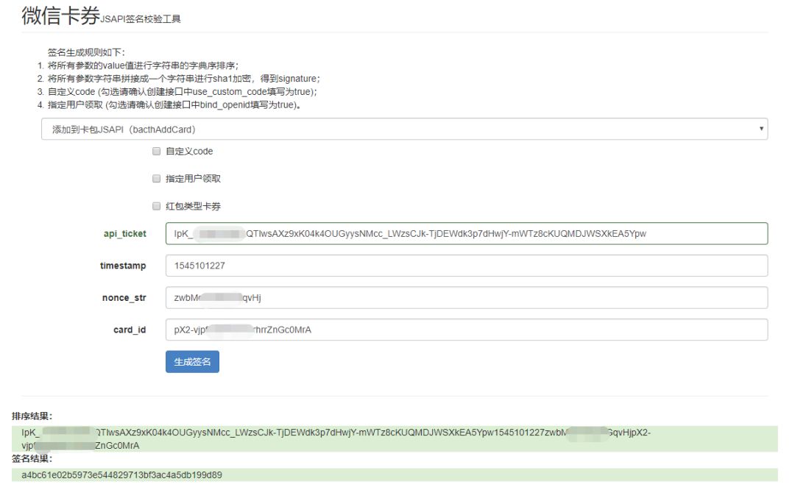Click the JSAPI签名校验工具 subtitle
The image size is (795, 501).
click(x=141, y=19)
